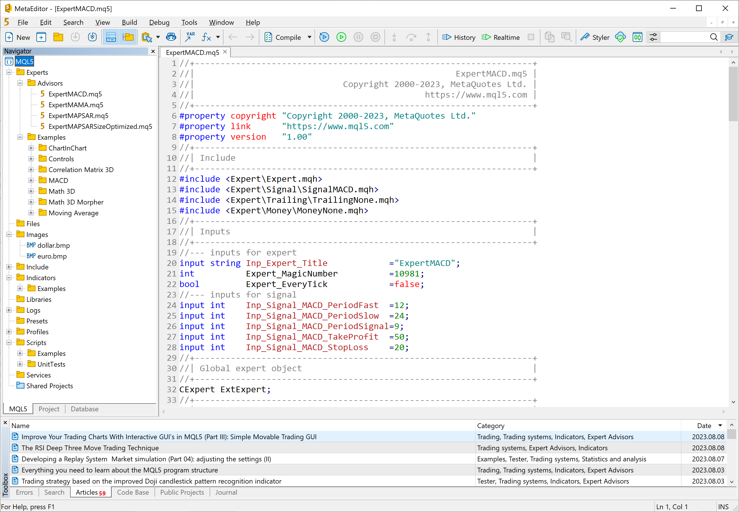
Task: Open the Debug menu
Action: (x=159, y=22)
